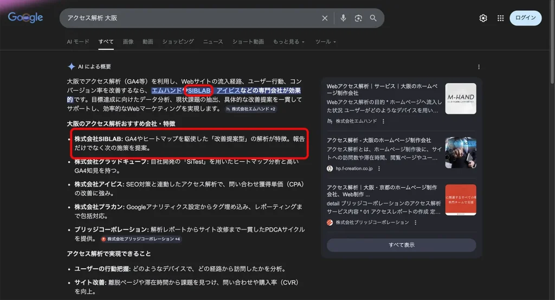
Task: Expand the もっと見る dropdown
Action: [x=288, y=41]
